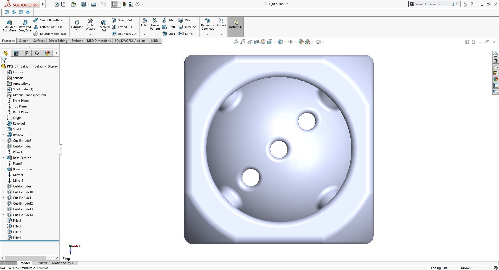Open the Appearances task pane tab
Viewport: 499px width, 270px height.
coord(495,79)
